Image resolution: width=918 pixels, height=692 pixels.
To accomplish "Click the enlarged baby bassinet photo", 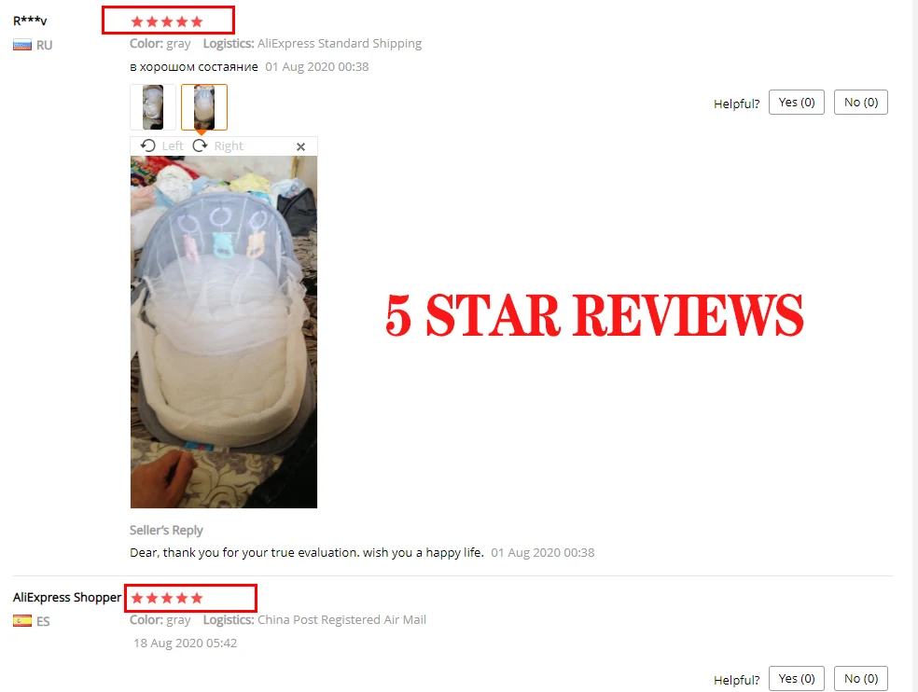I will [224, 332].
